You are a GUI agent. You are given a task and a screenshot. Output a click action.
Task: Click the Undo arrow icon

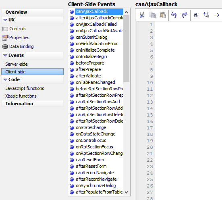(x=174, y=15)
